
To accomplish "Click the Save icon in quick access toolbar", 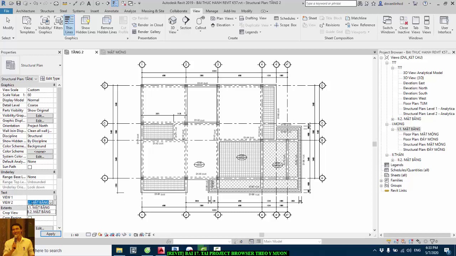I will [19, 4].
